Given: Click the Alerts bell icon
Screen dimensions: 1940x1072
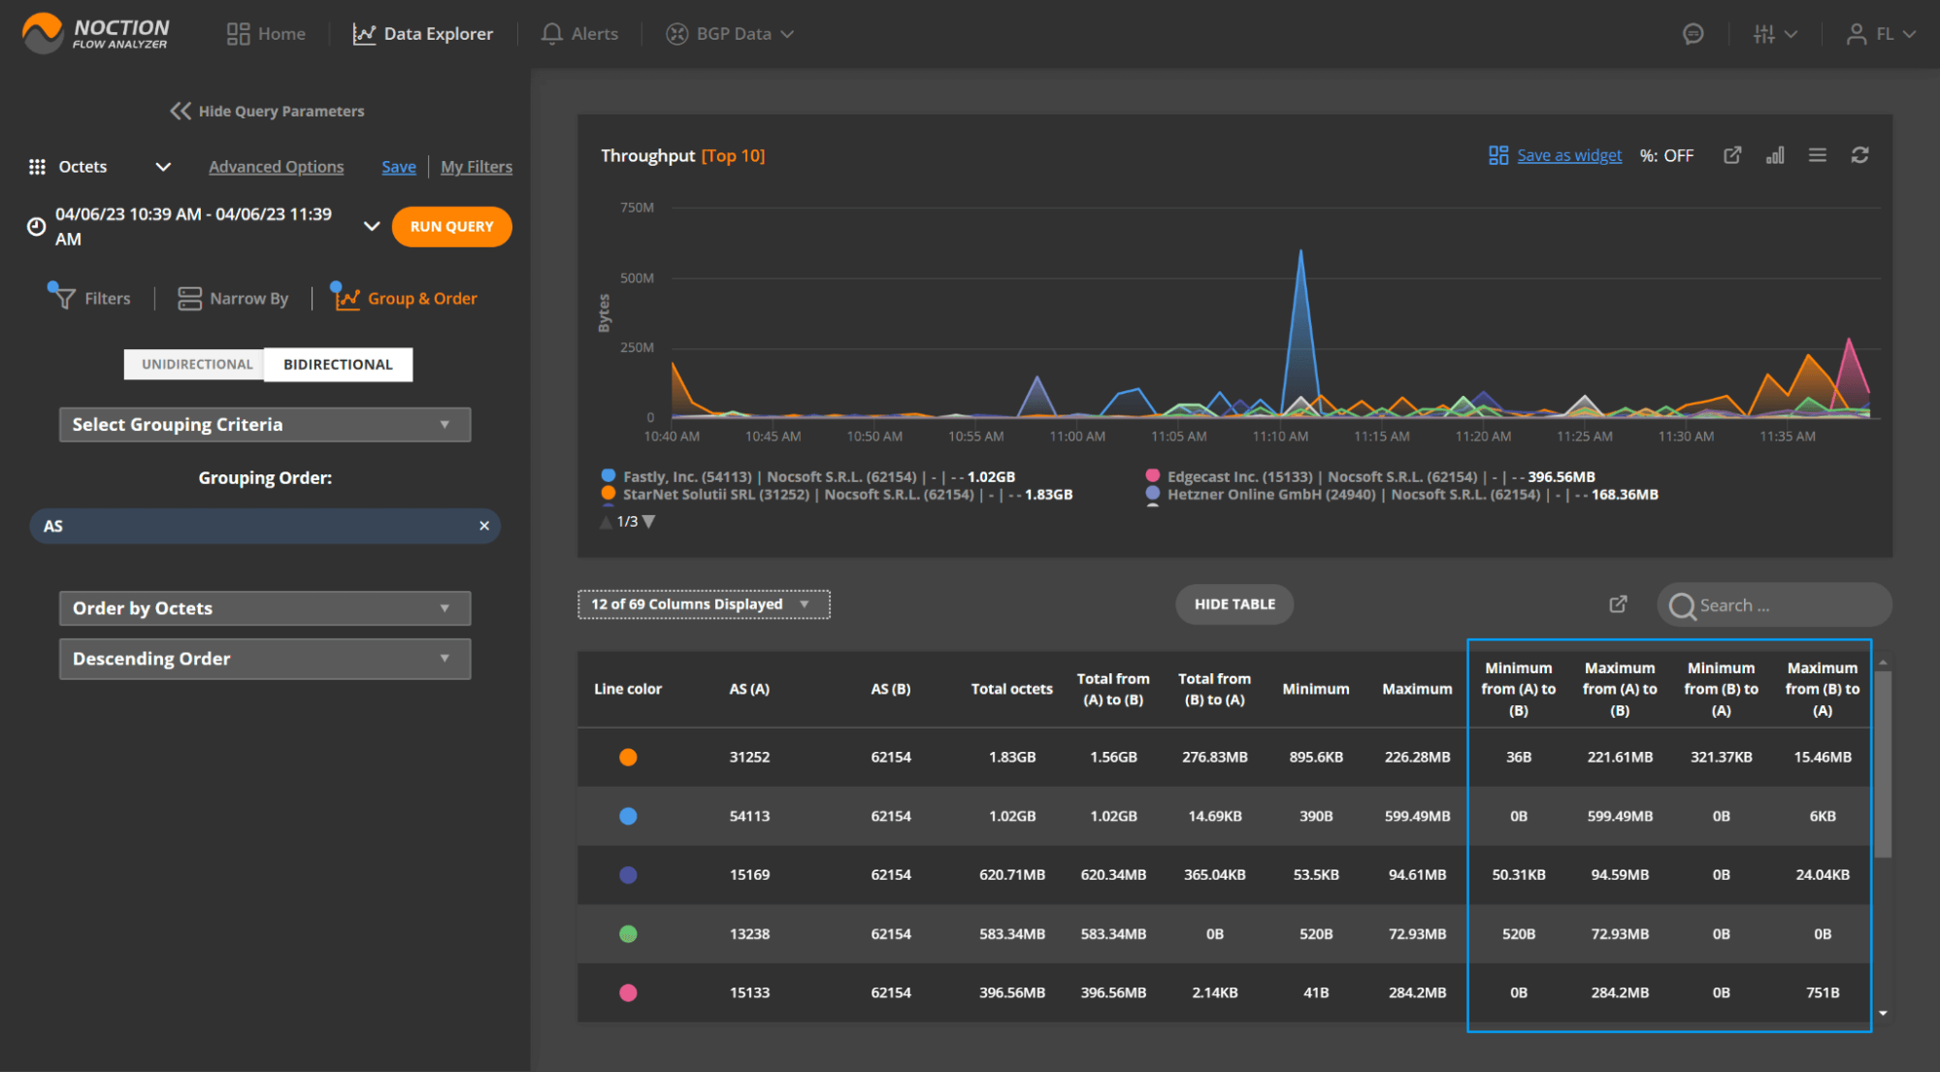Looking at the screenshot, I should [552, 33].
